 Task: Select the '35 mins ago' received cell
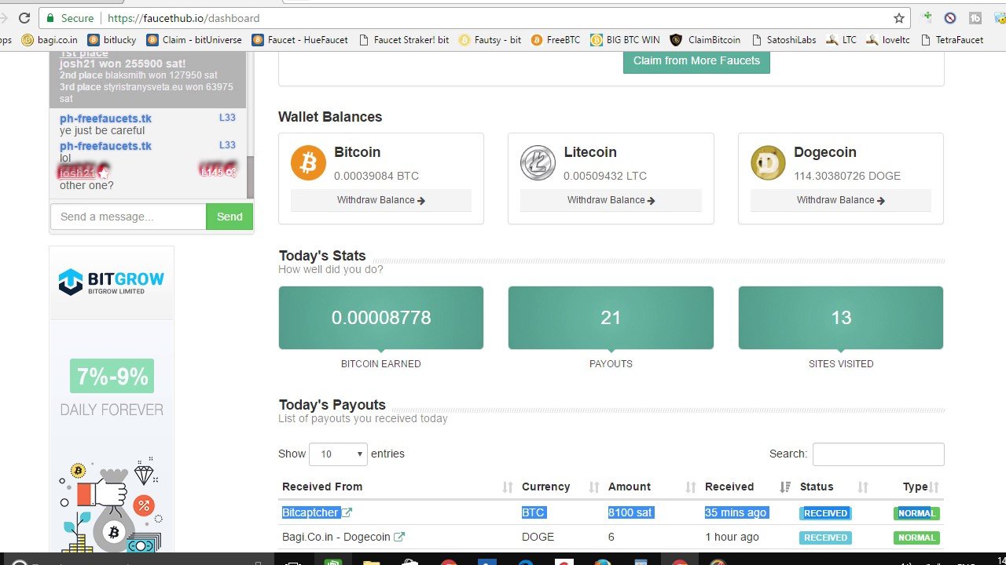click(736, 512)
